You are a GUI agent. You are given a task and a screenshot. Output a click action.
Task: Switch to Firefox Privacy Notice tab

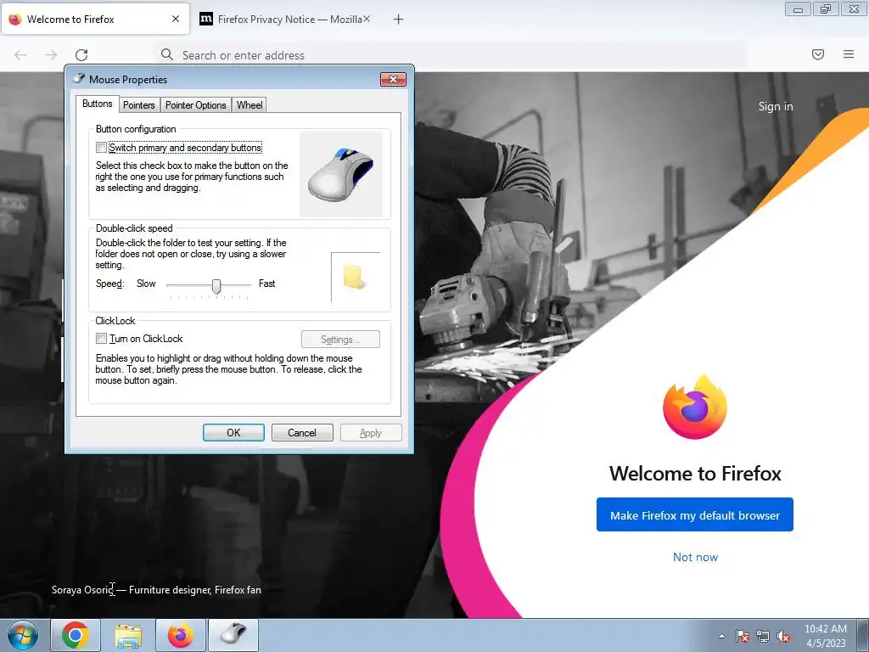pyautogui.click(x=285, y=20)
